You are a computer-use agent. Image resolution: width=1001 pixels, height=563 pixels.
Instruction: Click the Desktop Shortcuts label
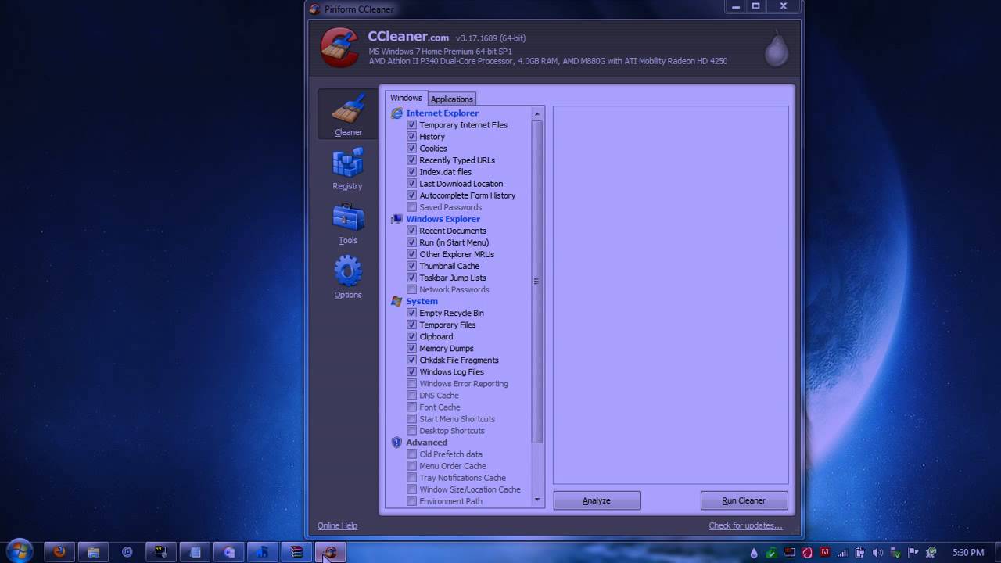pyautogui.click(x=452, y=431)
